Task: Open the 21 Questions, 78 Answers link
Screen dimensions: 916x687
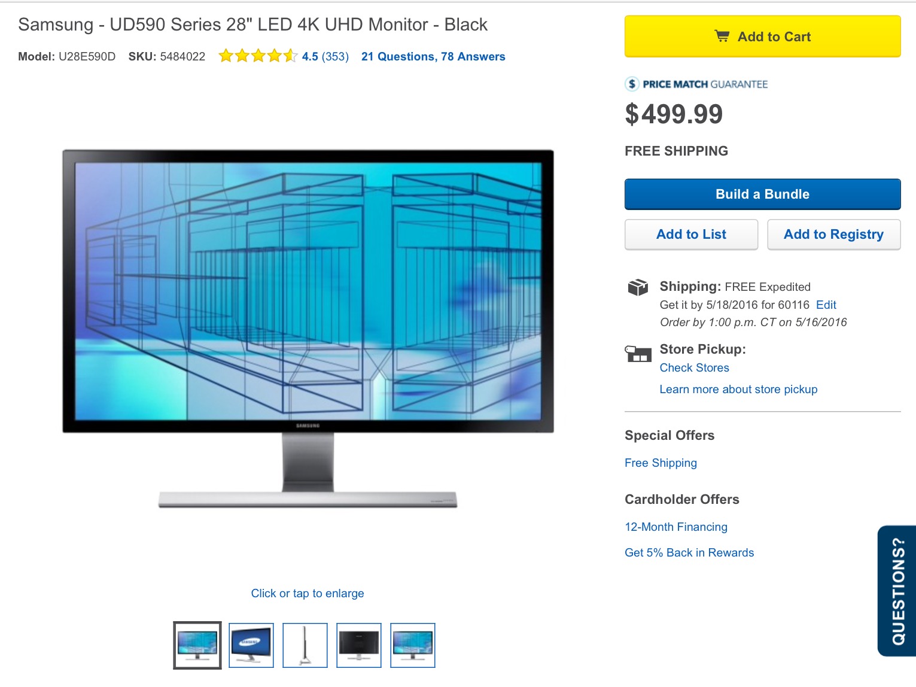Action: 433,57
